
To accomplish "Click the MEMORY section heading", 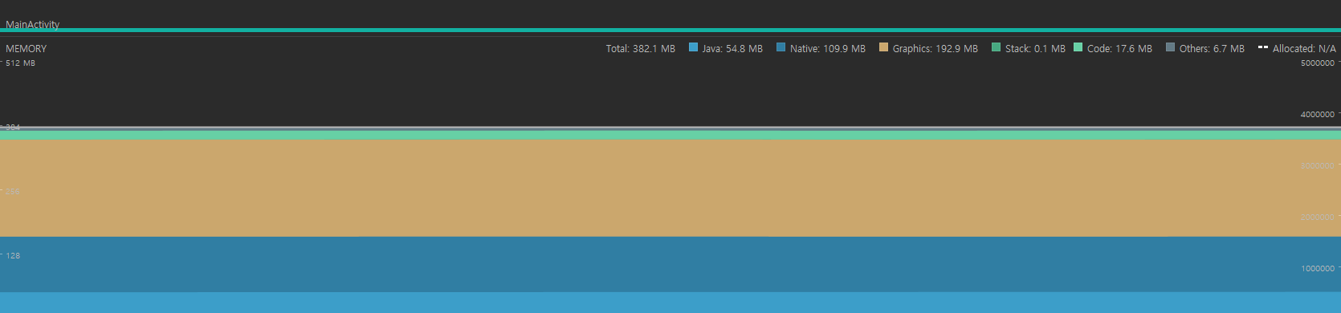I will click(x=26, y=49).
